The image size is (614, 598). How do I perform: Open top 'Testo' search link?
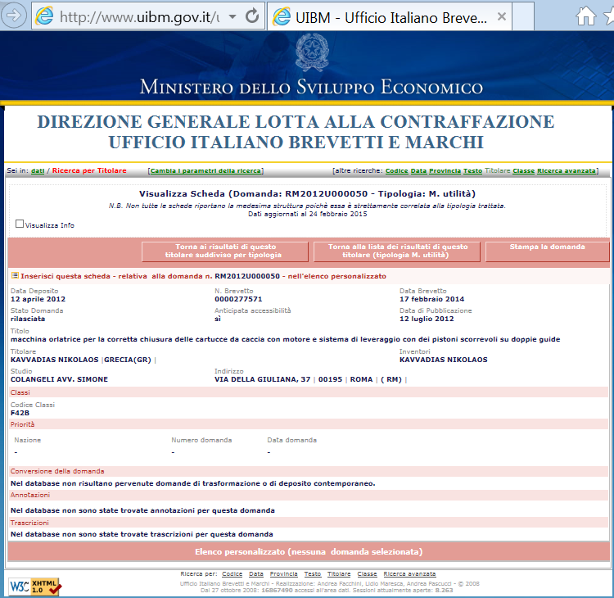(472, 171)
